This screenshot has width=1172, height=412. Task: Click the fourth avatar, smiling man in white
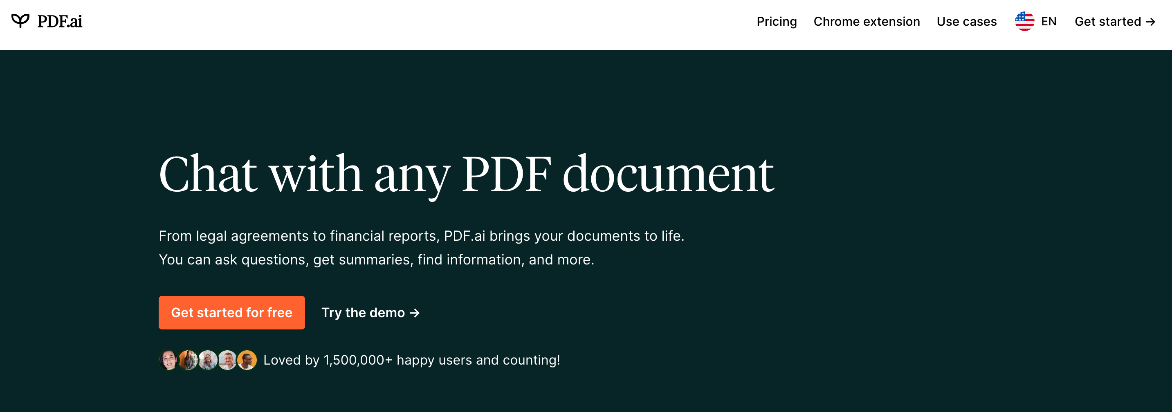227,360
